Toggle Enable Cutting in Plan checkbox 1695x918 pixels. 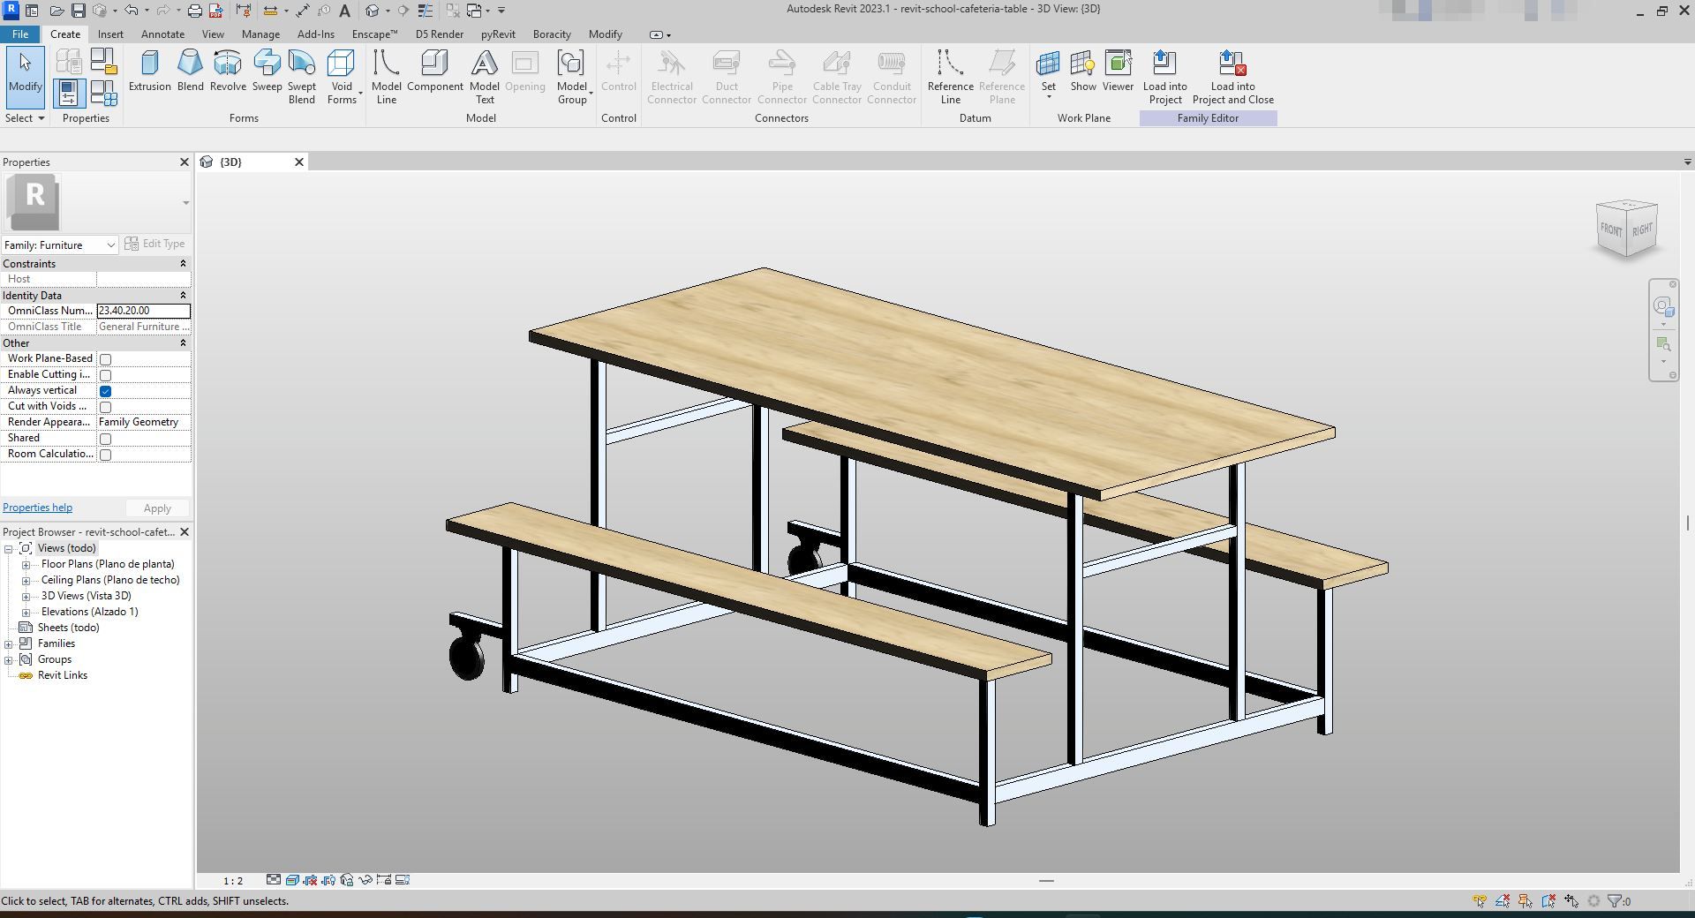point(105,375)
